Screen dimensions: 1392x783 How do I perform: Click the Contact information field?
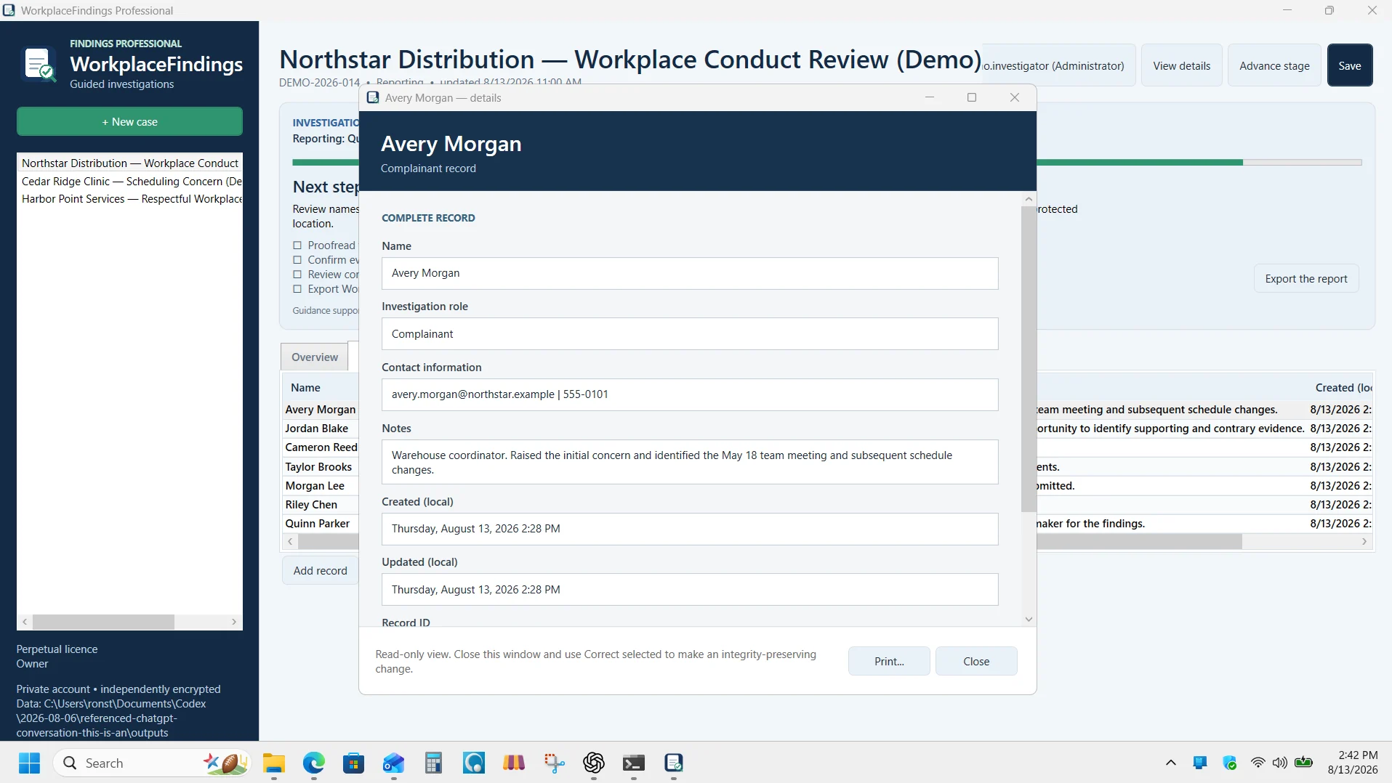tap(690, 394)
